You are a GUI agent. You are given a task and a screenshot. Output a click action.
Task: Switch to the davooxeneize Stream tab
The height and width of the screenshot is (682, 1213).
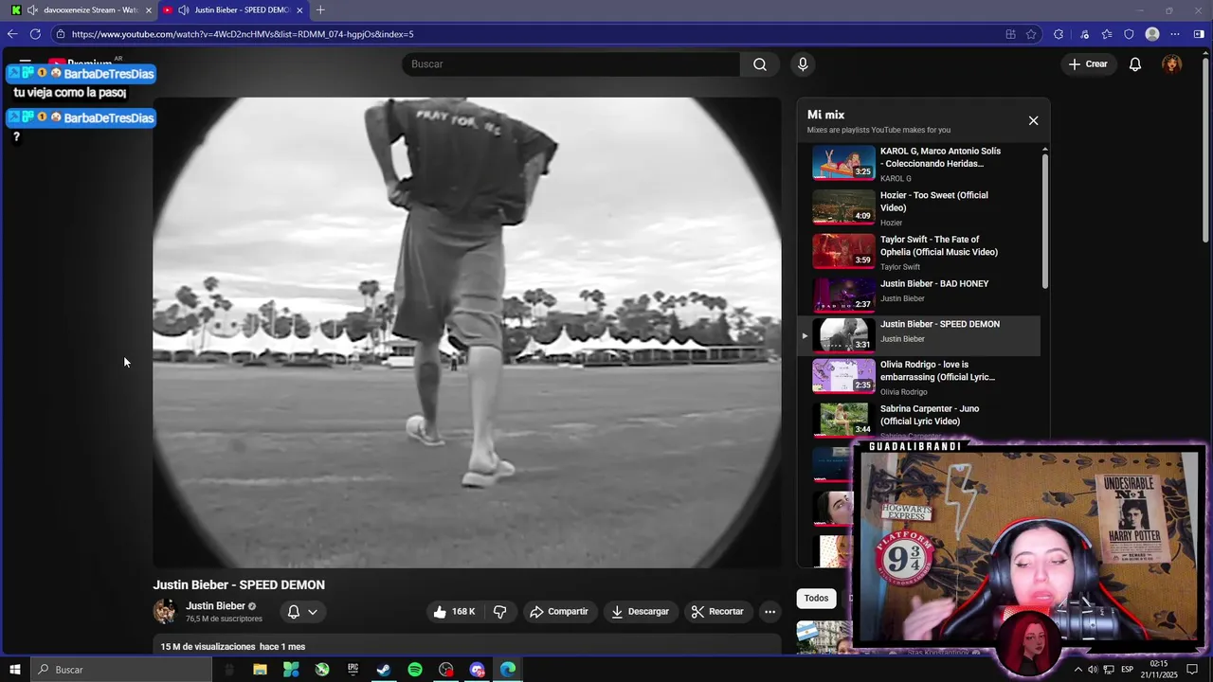pos(82,9)
